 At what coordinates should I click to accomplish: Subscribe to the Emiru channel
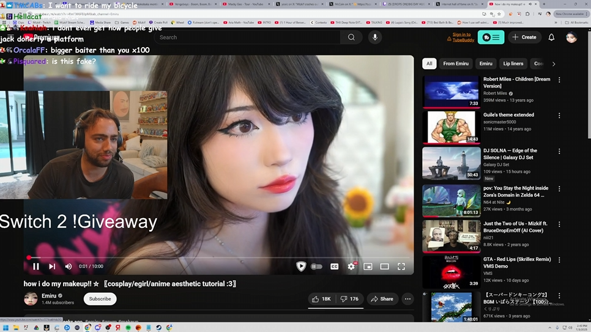click(100, 299)
